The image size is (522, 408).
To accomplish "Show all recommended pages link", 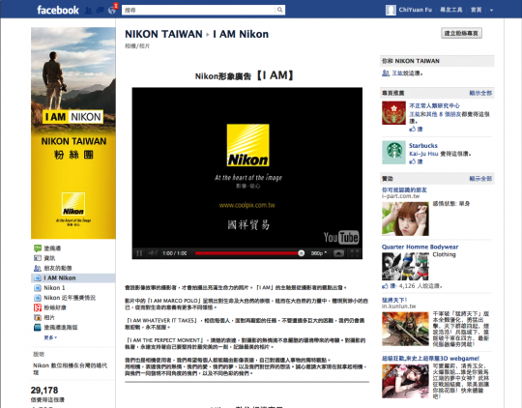I will tap(480, 93).
